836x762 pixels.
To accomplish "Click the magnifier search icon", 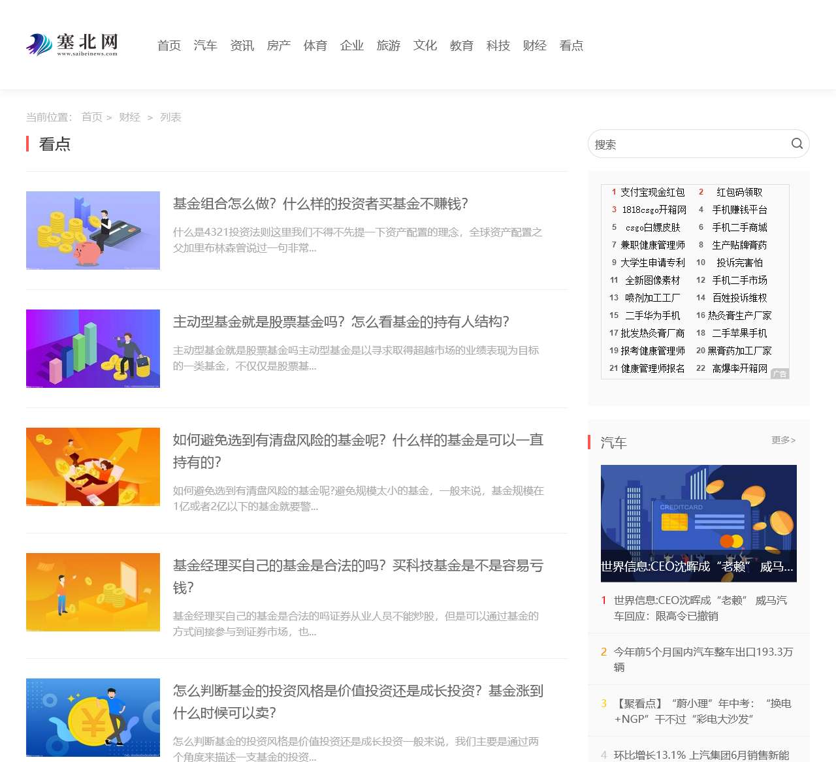I will coord(797,144).
